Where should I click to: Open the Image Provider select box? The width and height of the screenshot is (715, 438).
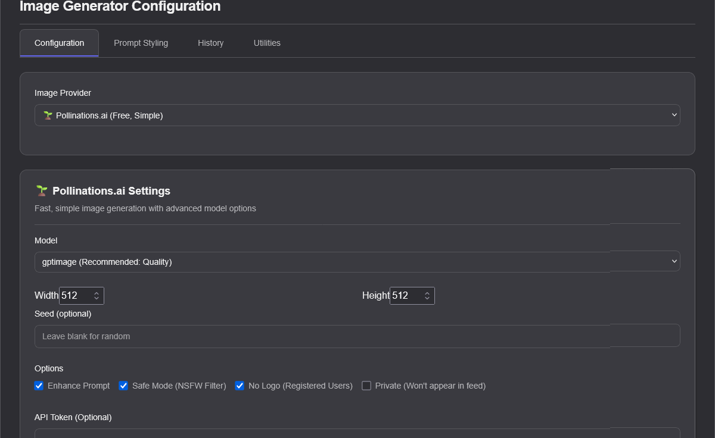(356, 115)
